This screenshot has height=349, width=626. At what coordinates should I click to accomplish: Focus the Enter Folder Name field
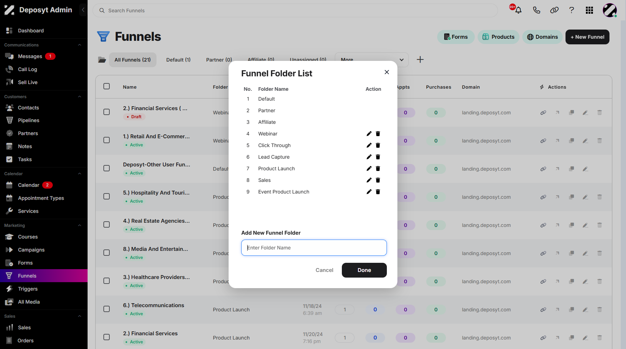(314, 248)
